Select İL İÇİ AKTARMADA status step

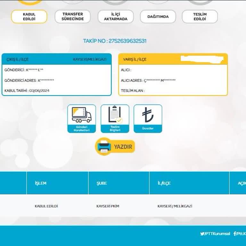pyautogui.click(x=116, y=16)
